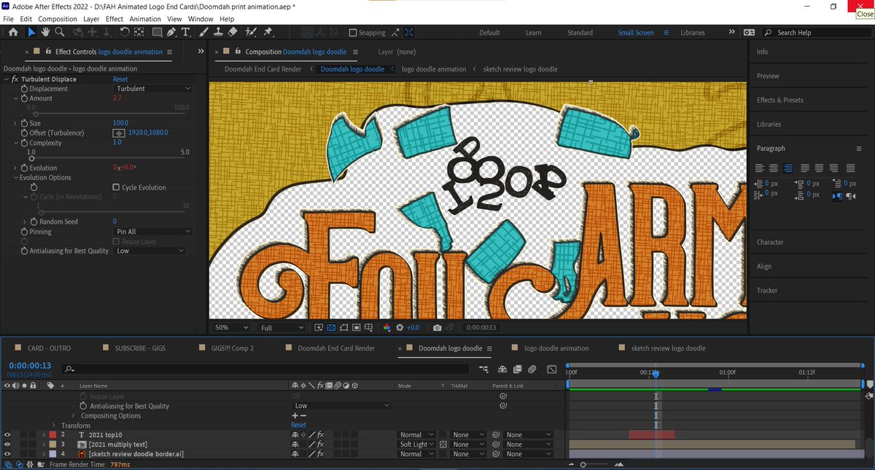Select the Eraser tool

[233, 32]
